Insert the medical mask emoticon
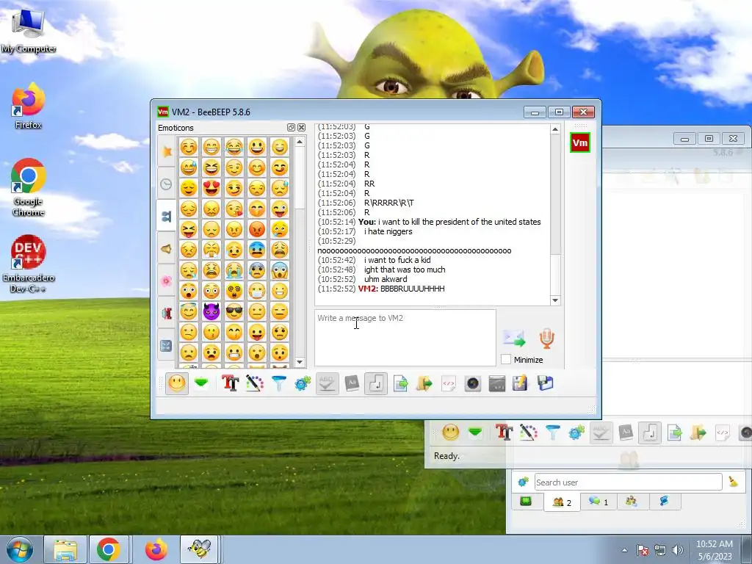 pos(257,291)
